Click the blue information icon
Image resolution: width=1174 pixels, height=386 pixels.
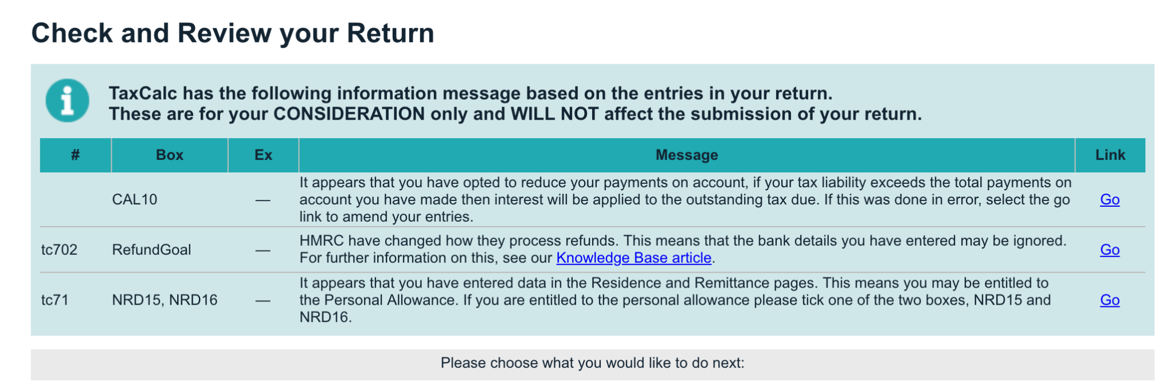tap(67, 101)
